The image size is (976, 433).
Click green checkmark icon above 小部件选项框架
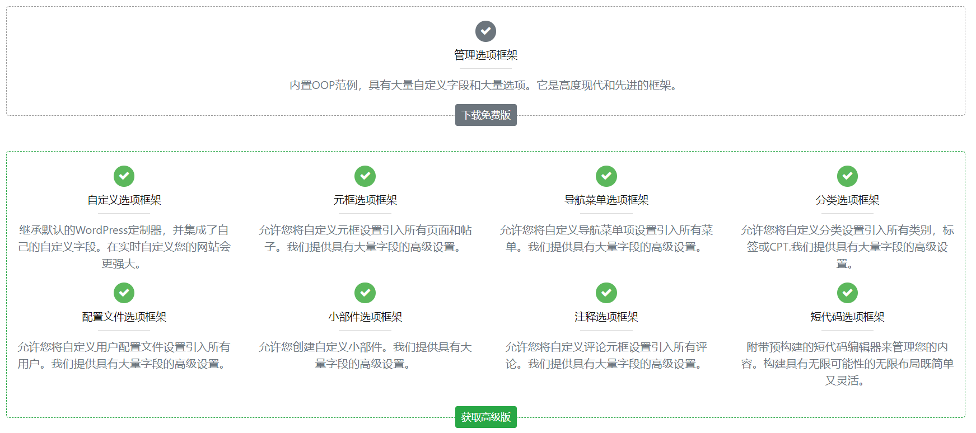tap(365, 293)
